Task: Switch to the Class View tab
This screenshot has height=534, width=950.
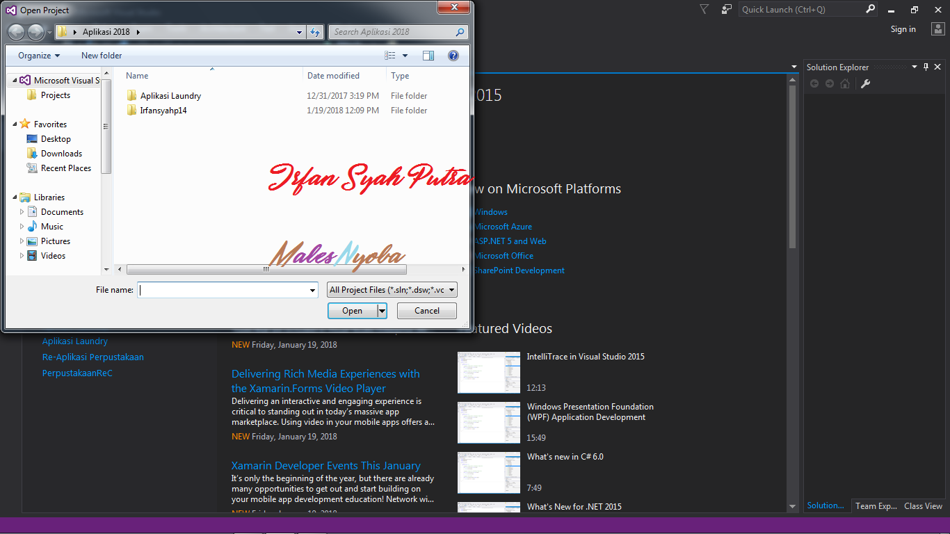Action: tap(923, 506)
